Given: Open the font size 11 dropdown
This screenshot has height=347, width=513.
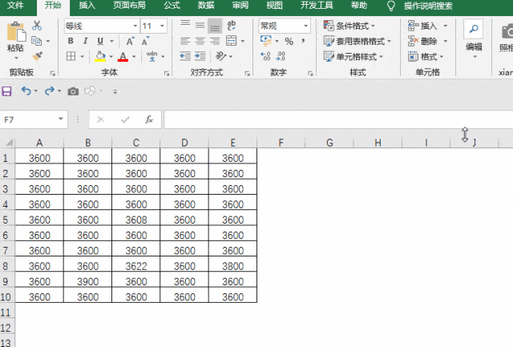Looking at the screenshot, I should pos(162,26).
